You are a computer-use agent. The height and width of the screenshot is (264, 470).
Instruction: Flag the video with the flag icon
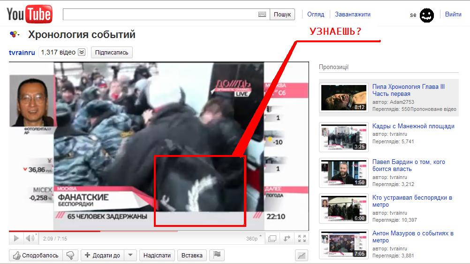[x=217, y=255]
